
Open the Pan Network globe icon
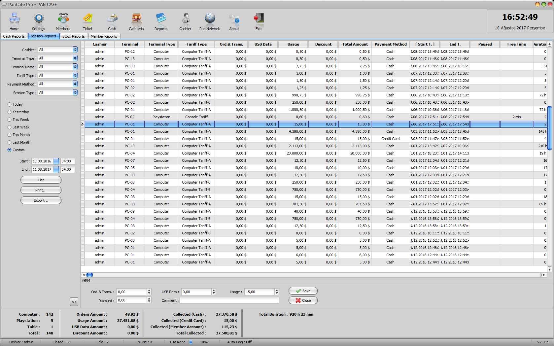[x=210, y=22]
